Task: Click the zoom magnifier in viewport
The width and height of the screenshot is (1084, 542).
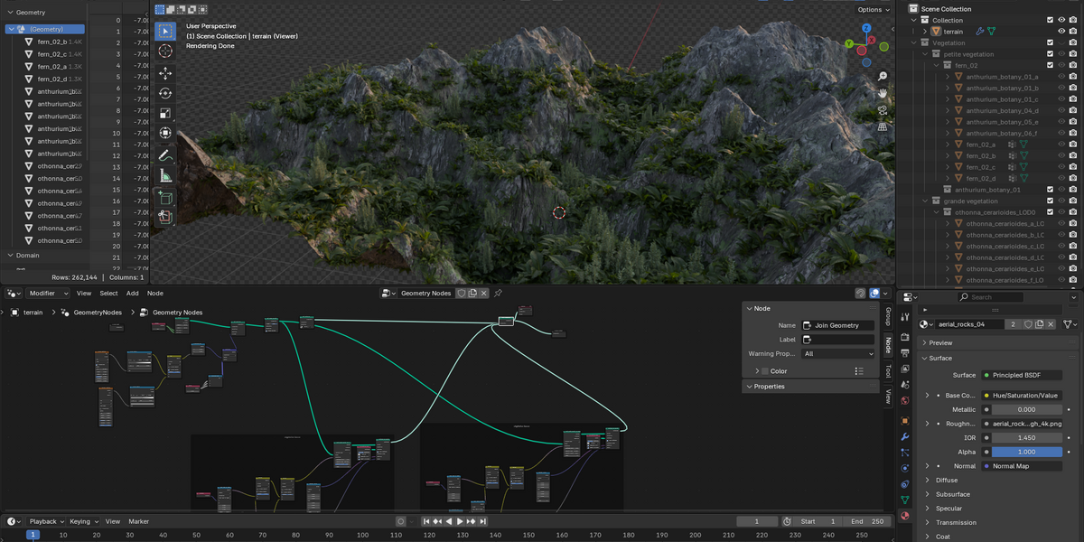Action: point(883,77)
